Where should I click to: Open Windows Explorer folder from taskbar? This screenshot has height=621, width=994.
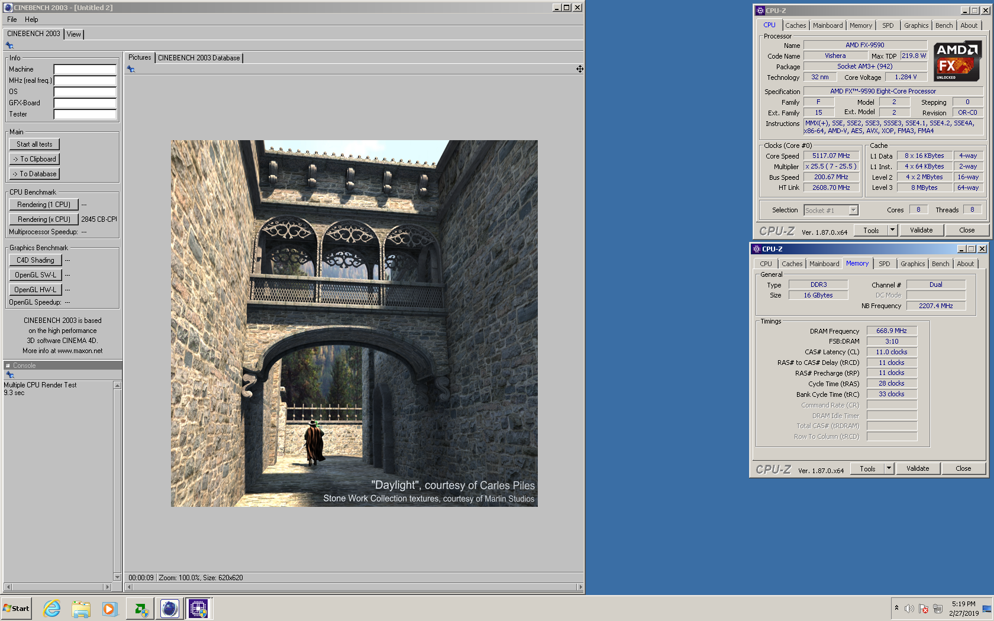point(81,609)
